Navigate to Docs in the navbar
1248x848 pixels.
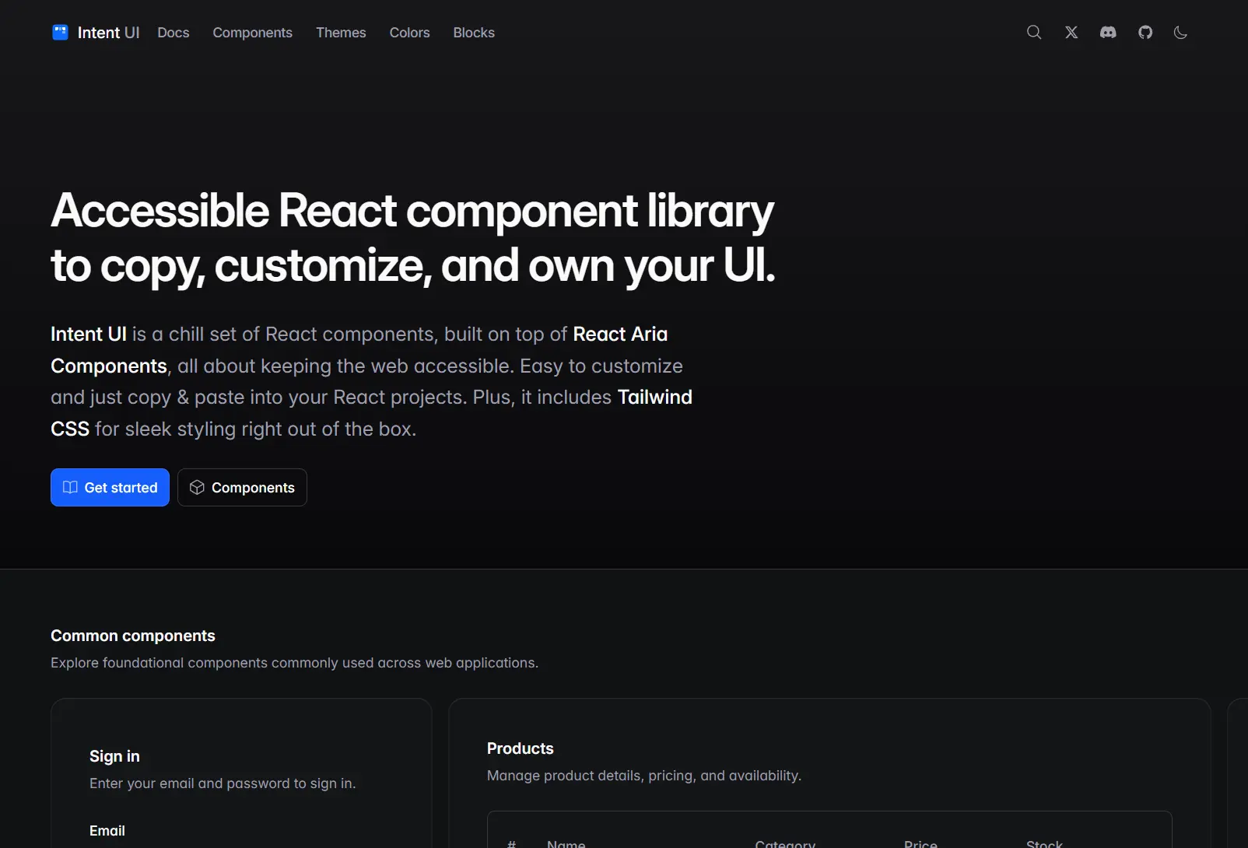click(x=173, y=33)
